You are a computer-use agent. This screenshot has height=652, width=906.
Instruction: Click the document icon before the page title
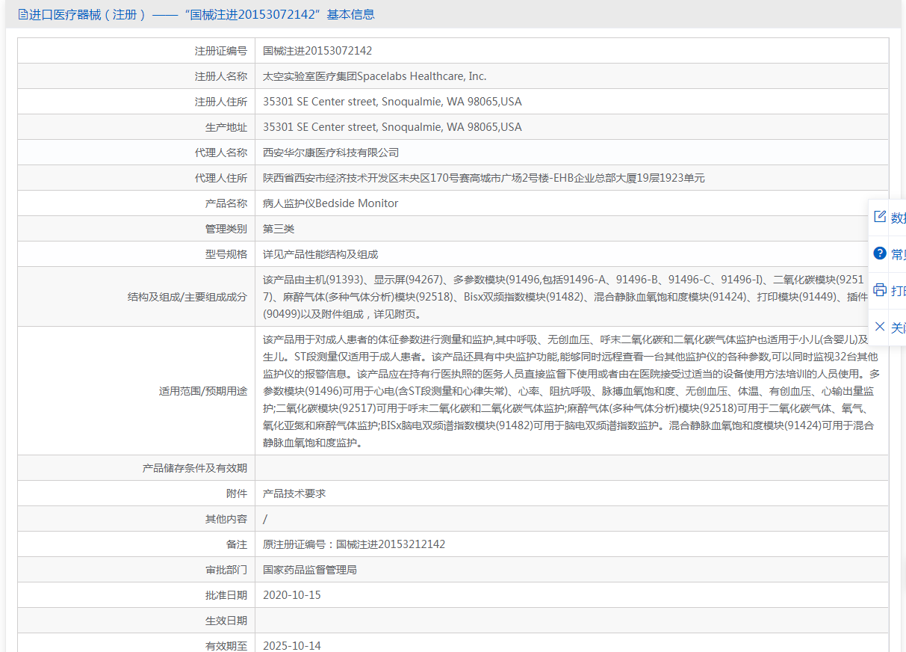click(x=22, y=14)
